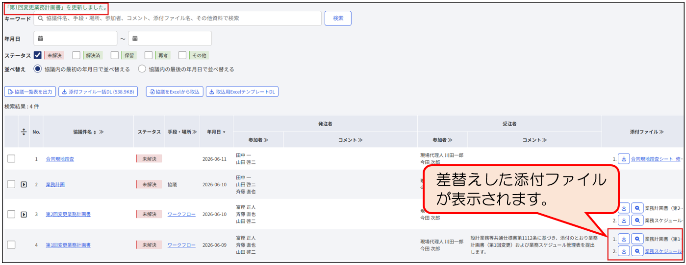Expand the 添付ファイル column header

pos(661,132)
